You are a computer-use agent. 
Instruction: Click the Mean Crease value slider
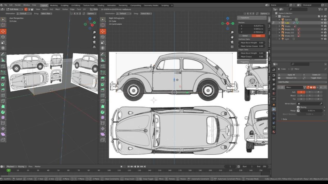tap(252, 57)
